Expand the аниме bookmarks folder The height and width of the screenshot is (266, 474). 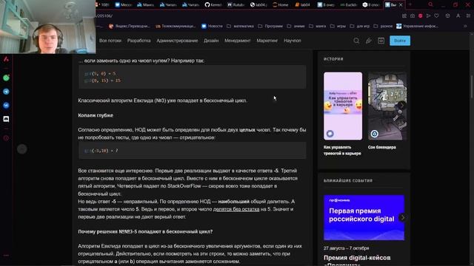[296, 27]
